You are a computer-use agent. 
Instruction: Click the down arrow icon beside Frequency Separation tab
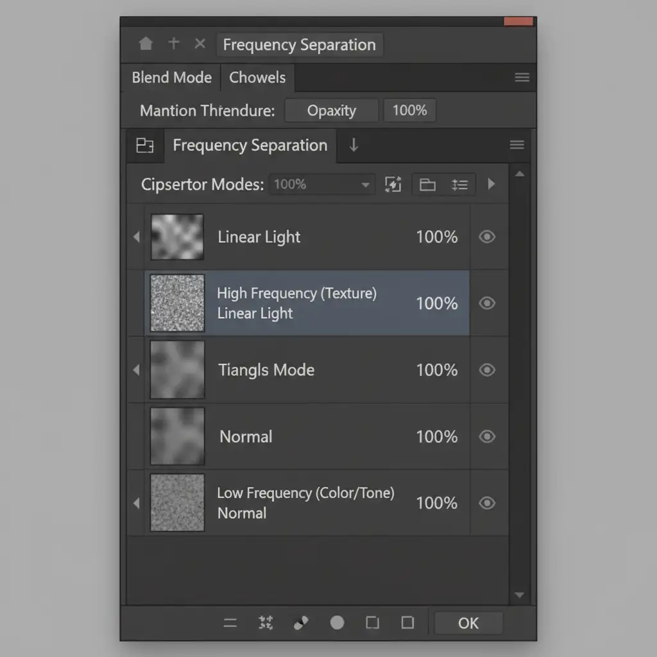(354, 145)
